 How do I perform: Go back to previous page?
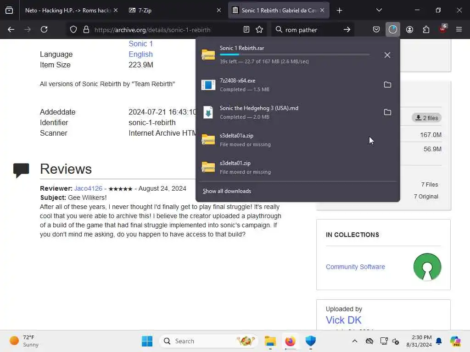[x=11, y=30]
